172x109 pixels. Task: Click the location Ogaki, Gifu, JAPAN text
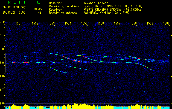pos(113,6)
